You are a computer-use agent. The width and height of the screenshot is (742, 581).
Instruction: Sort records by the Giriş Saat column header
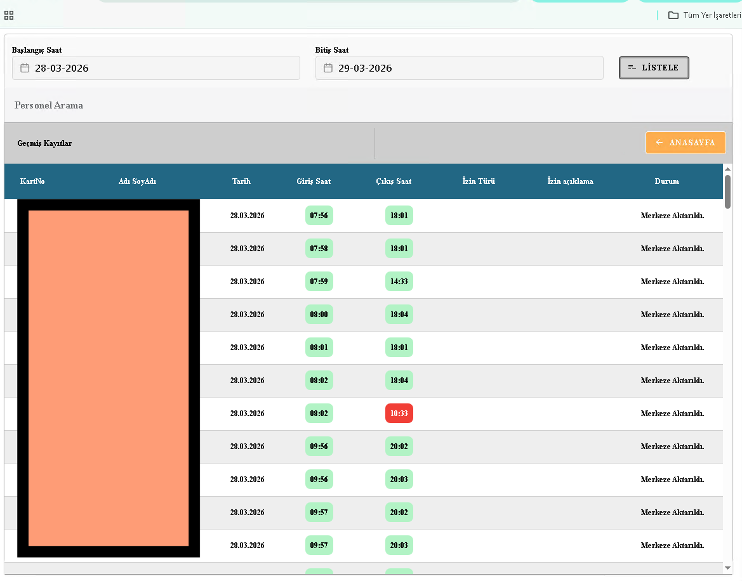314,181
